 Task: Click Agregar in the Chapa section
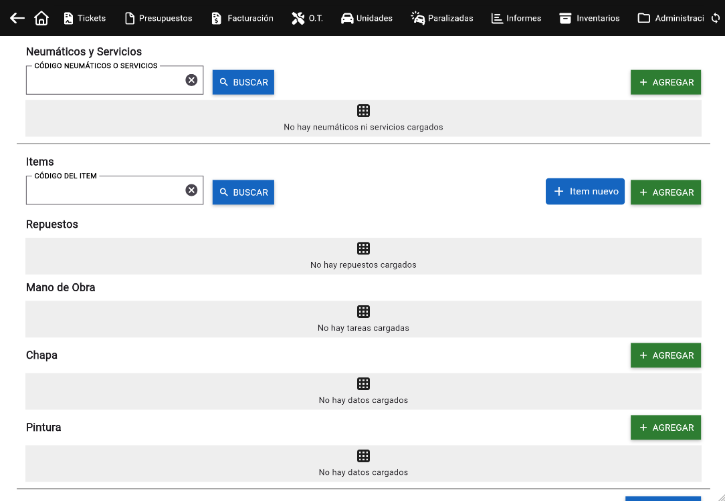tap(666, 355)
